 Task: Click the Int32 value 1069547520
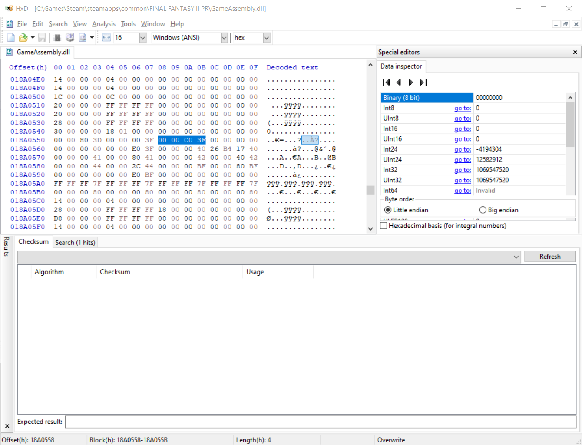click(x=493, y=170)
